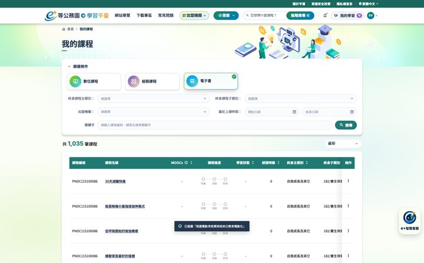Focus the 開始日期 date field
Viewport: 424px width, 263px height.
pos(271,112)
